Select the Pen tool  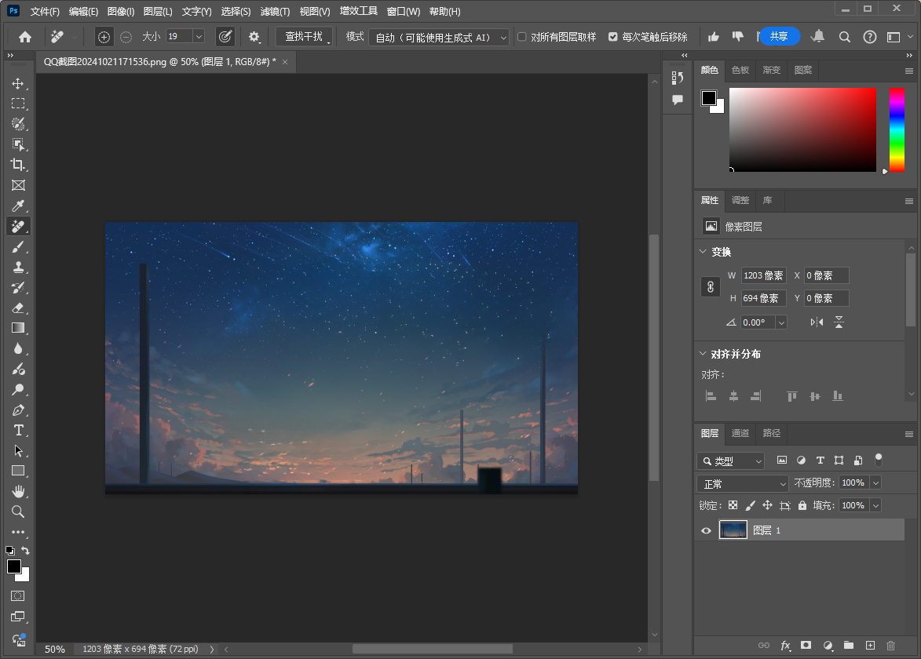tap(18, 410)
